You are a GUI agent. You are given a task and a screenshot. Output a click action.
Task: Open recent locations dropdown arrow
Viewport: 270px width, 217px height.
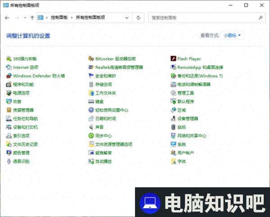click(25, 18)
